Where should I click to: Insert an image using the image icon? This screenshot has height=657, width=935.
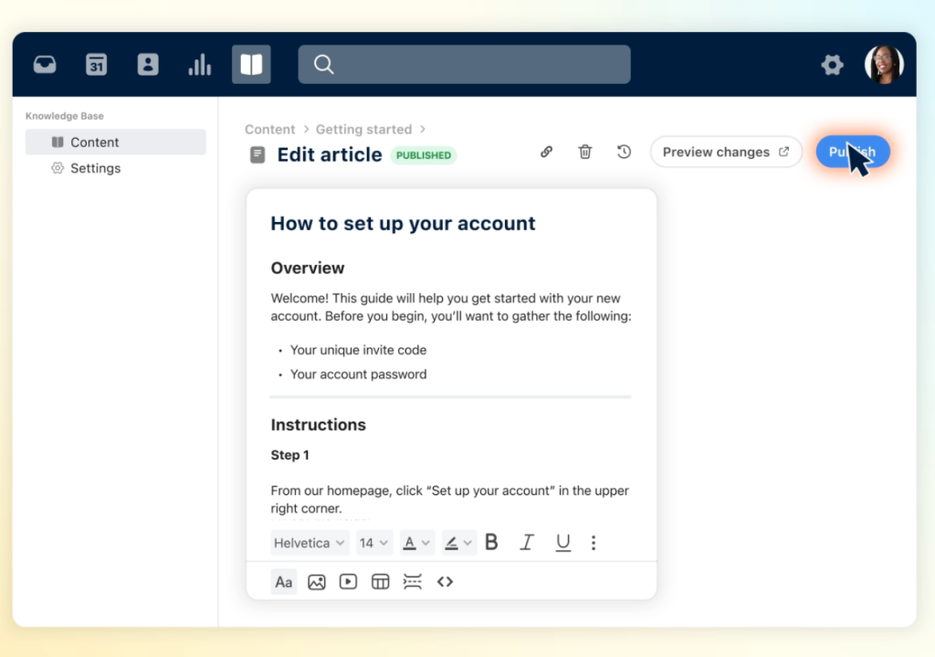point(316,581)
